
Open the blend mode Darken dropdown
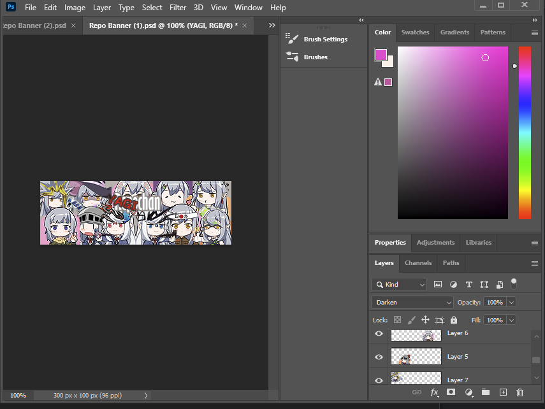pyautogui.click(x=412, y=303)
